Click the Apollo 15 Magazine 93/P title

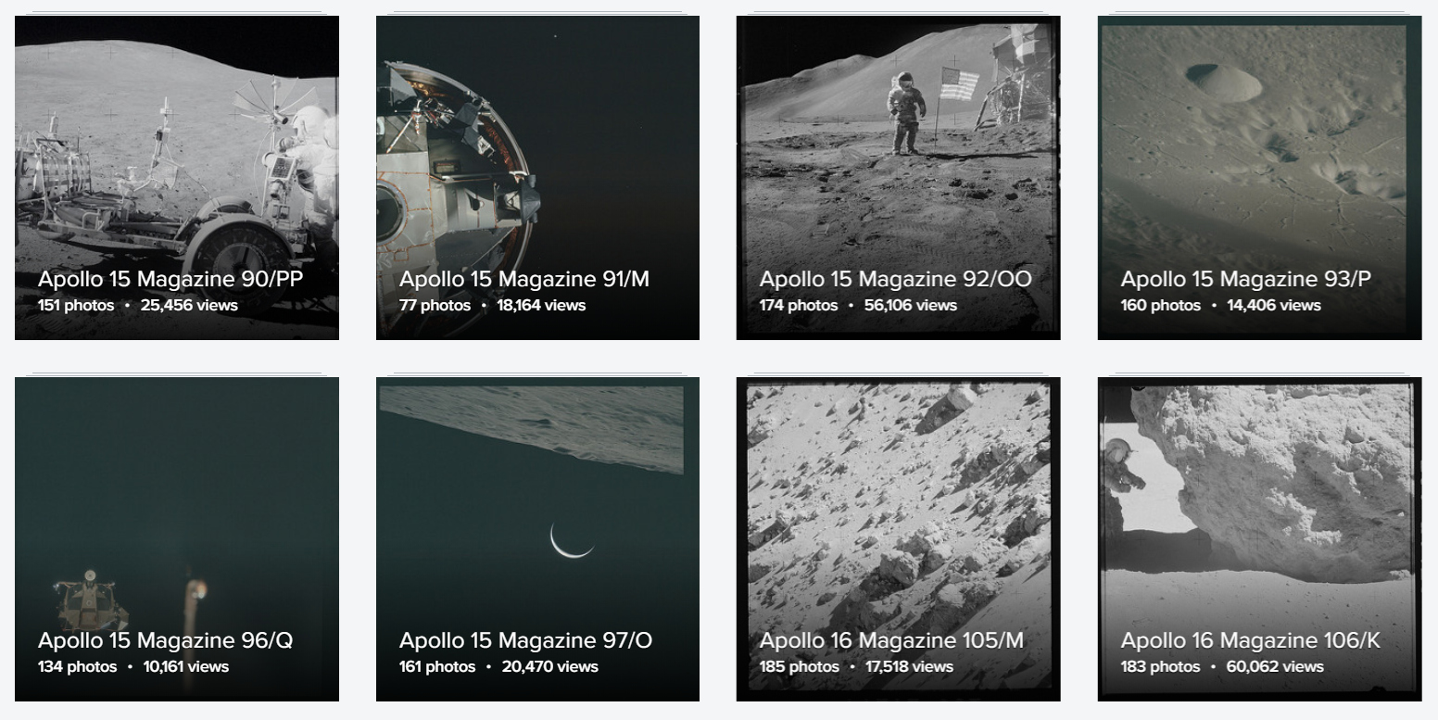pos(1246,279)
